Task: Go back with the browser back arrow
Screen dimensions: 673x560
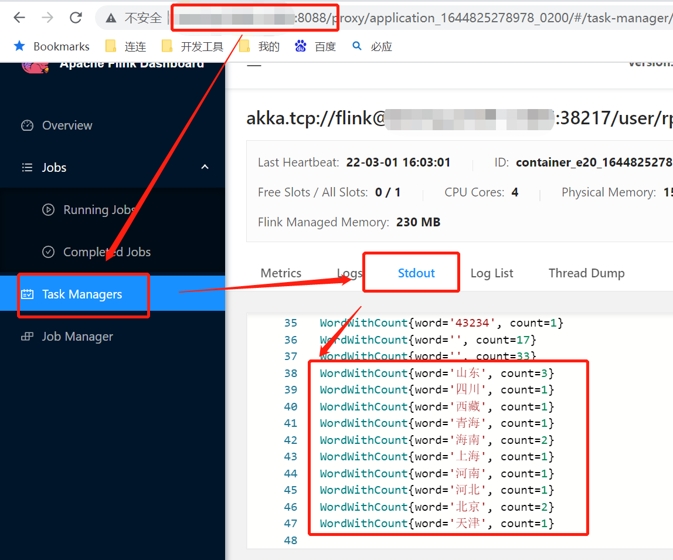Action: click(19, 18)
